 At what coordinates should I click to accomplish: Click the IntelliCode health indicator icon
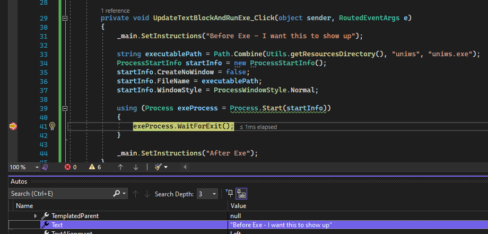[45, 167]
